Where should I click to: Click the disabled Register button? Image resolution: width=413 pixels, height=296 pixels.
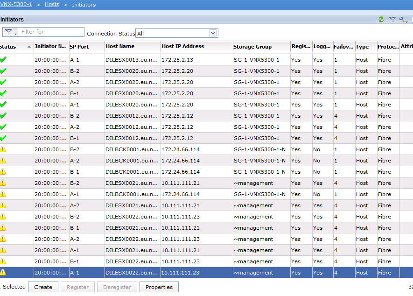[78, 287]
